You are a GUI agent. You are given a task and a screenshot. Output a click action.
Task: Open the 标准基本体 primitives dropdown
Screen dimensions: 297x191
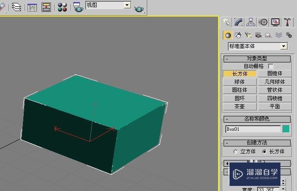(x=283, y=46)
